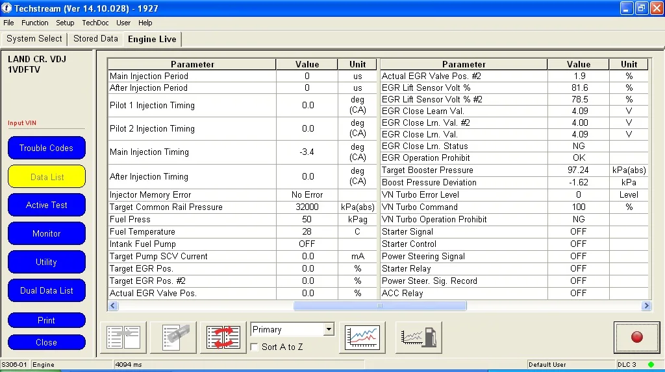Click the Monitor button
Screen dimensions: 665x372
click(46, 233)
